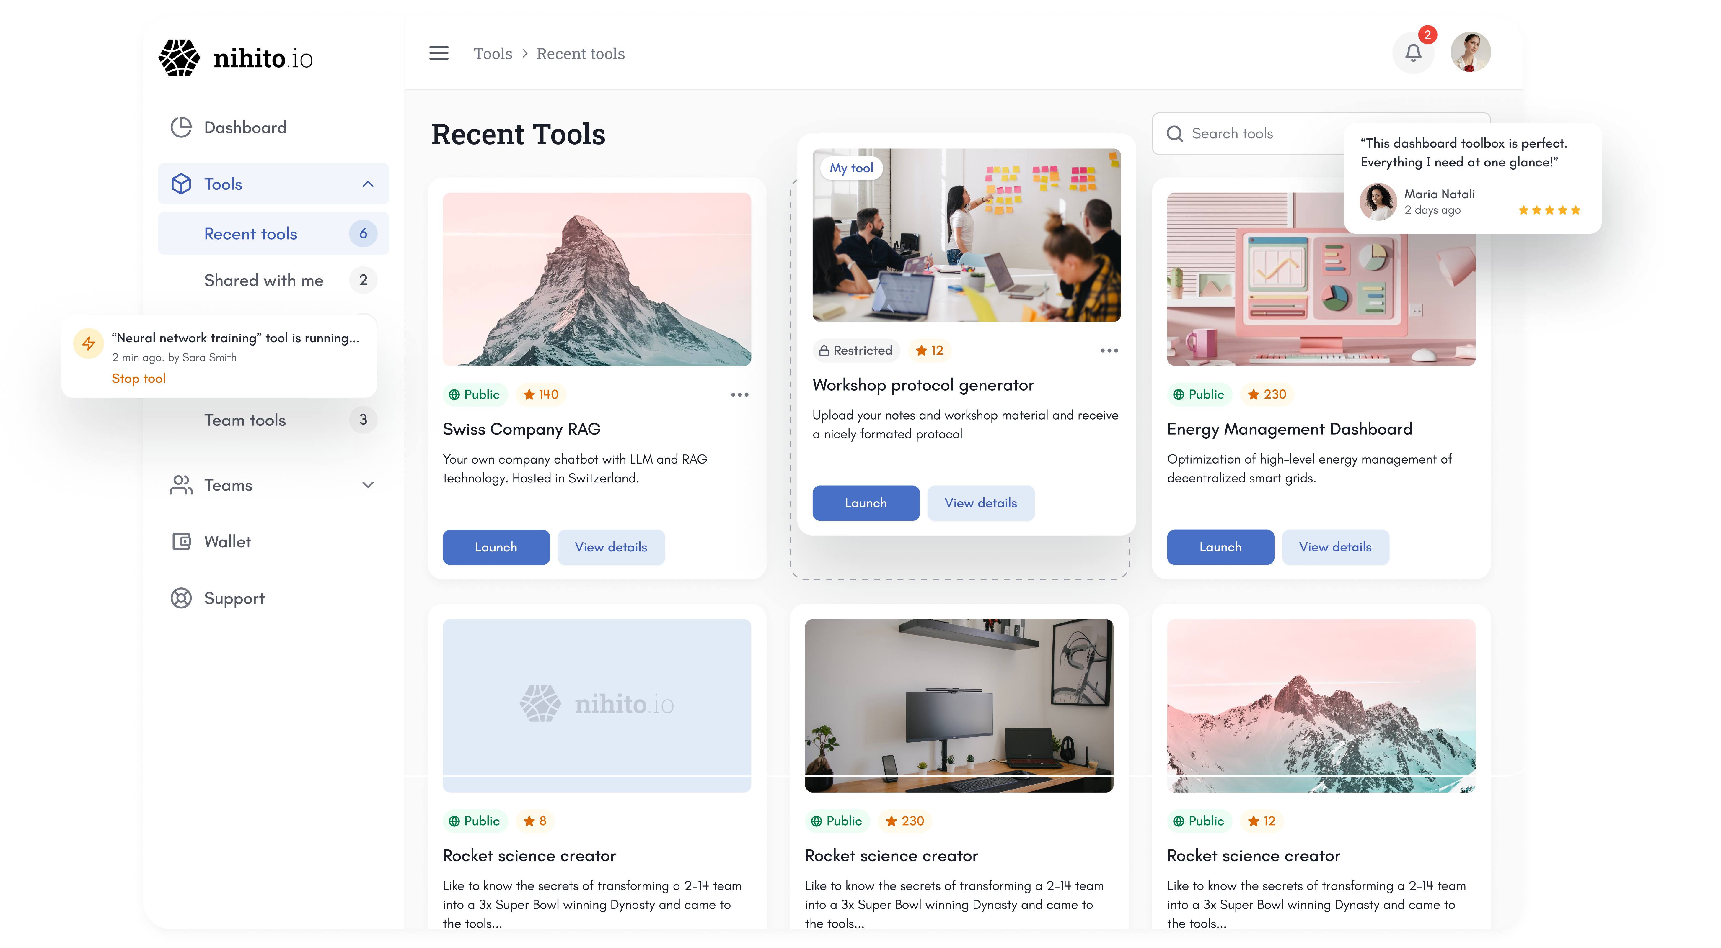Expand the Teams section chevron

(367, 485)
